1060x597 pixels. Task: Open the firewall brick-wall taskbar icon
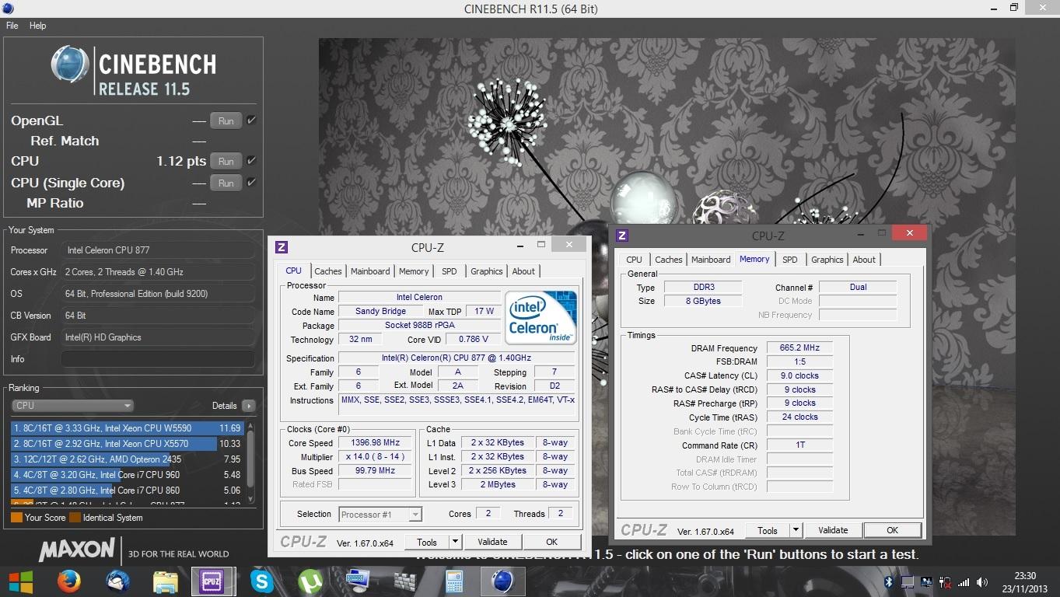pyautogui.click(x=406, y=581)
